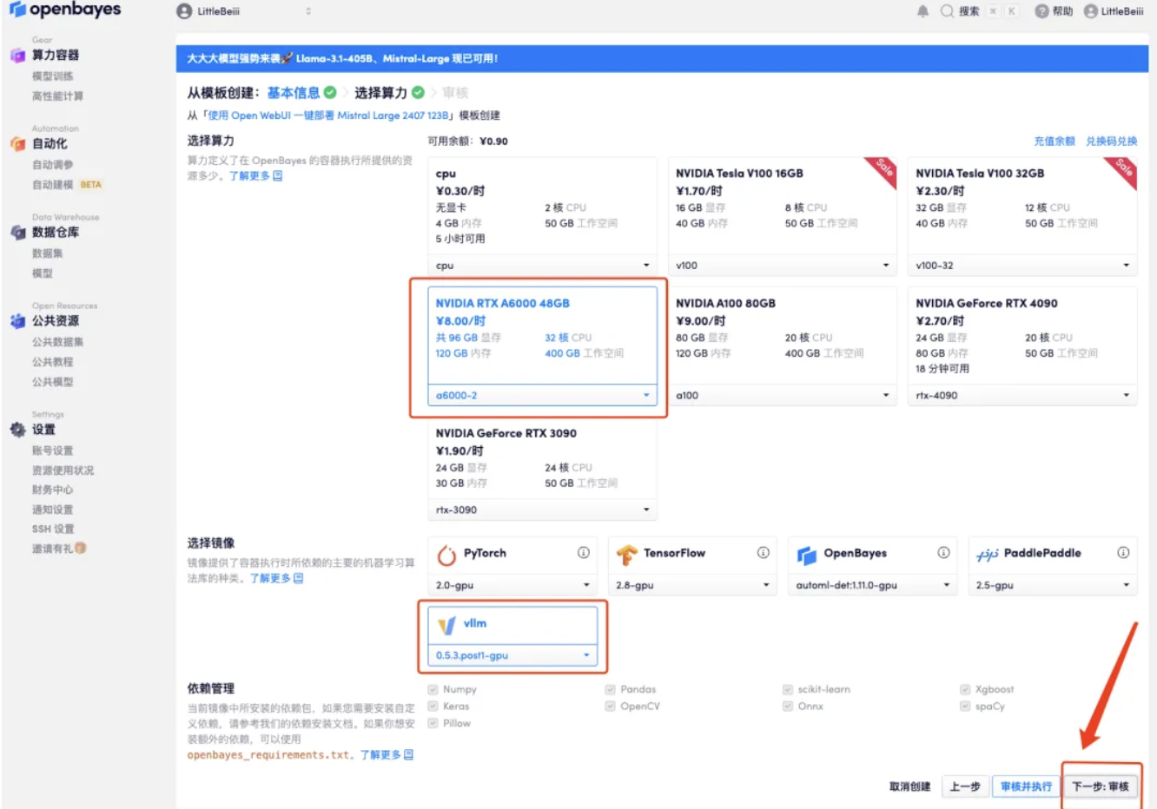
Task: Open the v100 resource dropdown
Action: pyautogui.click(x=782, y=266)
